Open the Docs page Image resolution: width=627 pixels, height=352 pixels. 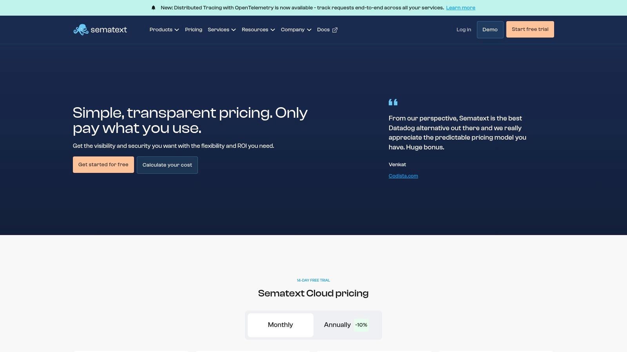tap(323, 29)
